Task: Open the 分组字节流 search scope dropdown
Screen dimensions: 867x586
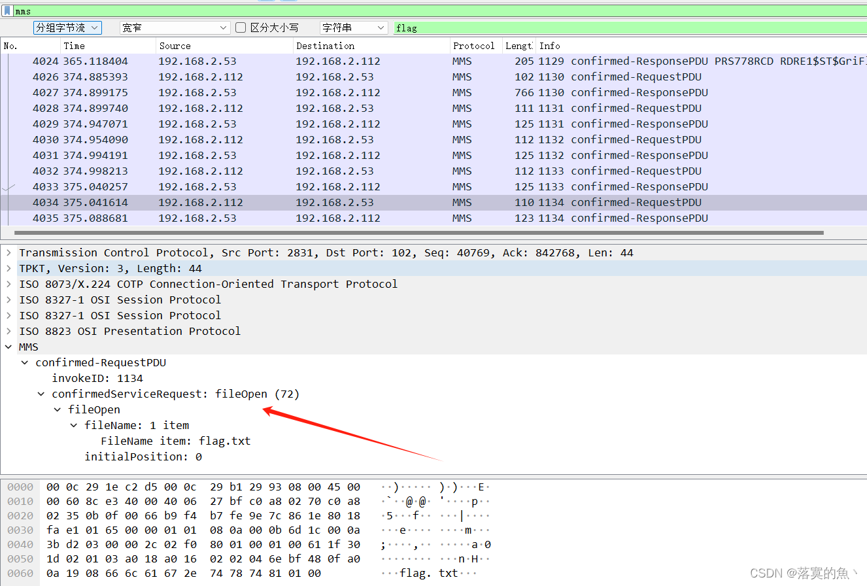Action: [67, 27]
